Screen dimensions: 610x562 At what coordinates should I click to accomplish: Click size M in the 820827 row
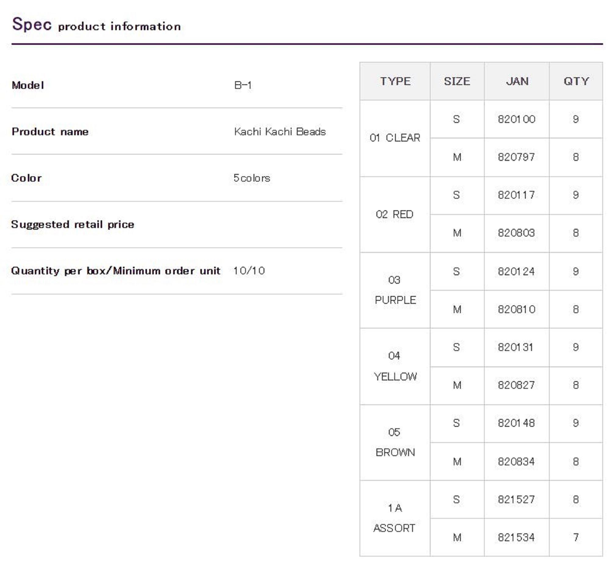click(x=457, y=385)
